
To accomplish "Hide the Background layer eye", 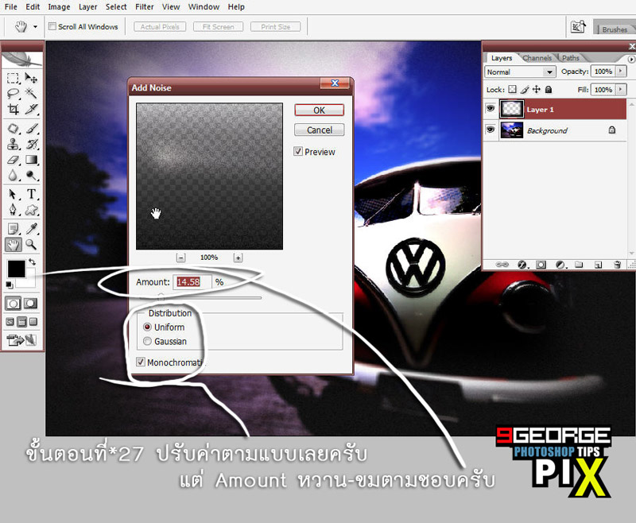I will click(491, 130).
